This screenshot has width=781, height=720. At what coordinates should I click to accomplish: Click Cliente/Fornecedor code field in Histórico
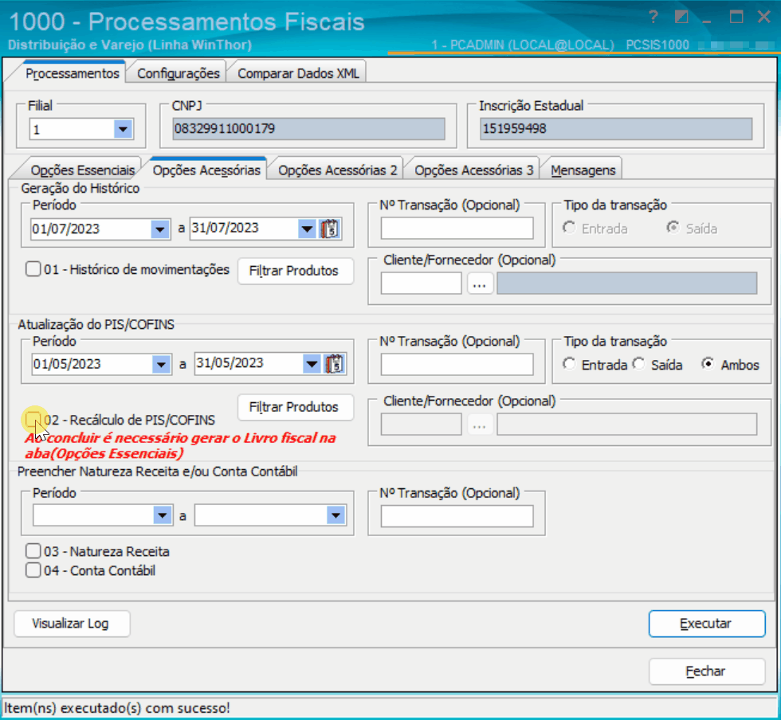[x=421, y=284]
